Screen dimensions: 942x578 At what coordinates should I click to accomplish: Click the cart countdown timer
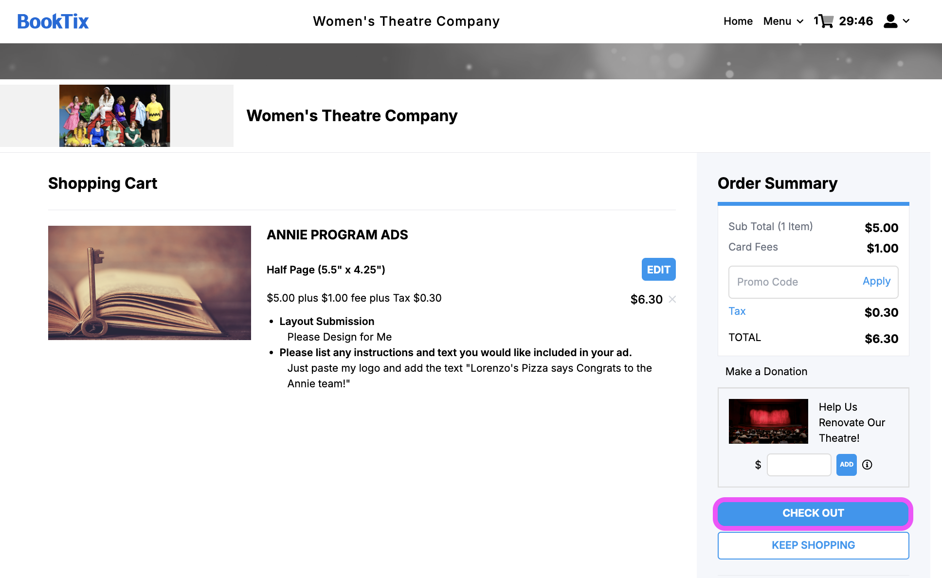point(856,21)
